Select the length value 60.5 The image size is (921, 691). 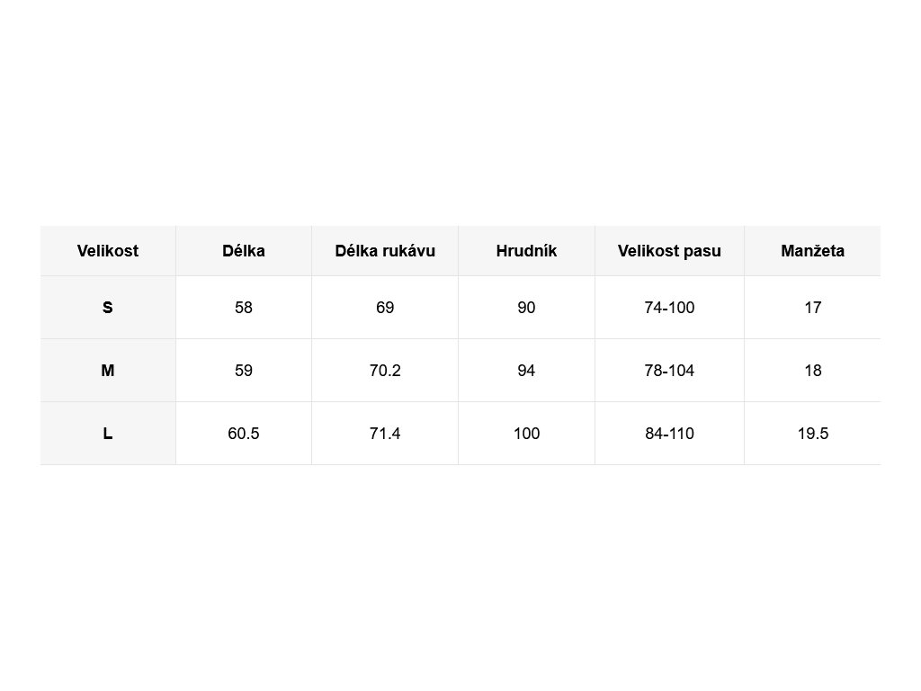click(x=244, y=434)
